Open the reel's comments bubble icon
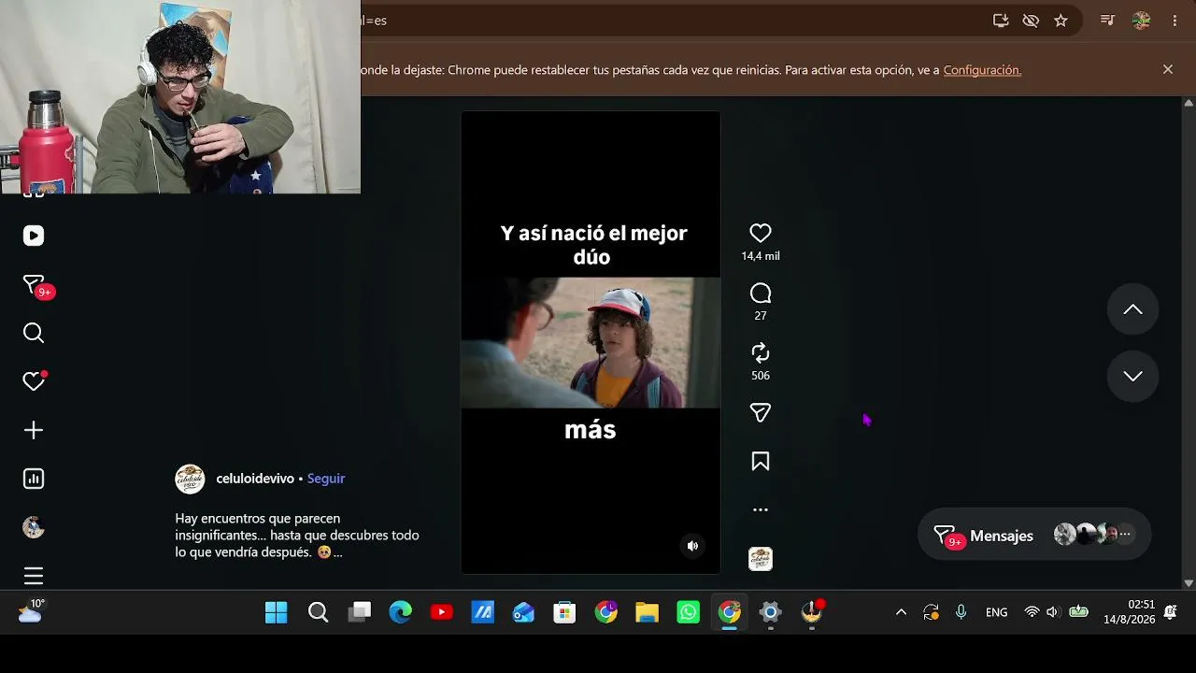 (761, 294)
